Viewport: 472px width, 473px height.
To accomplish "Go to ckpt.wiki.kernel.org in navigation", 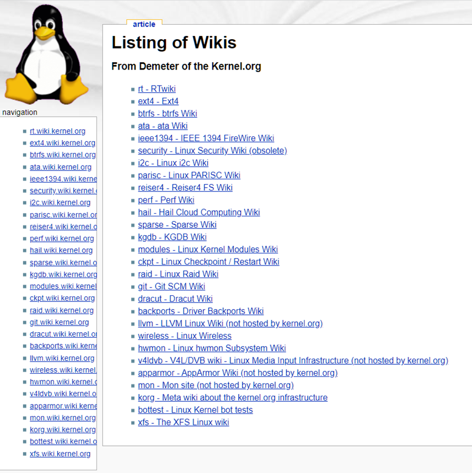I will [62, 299].
